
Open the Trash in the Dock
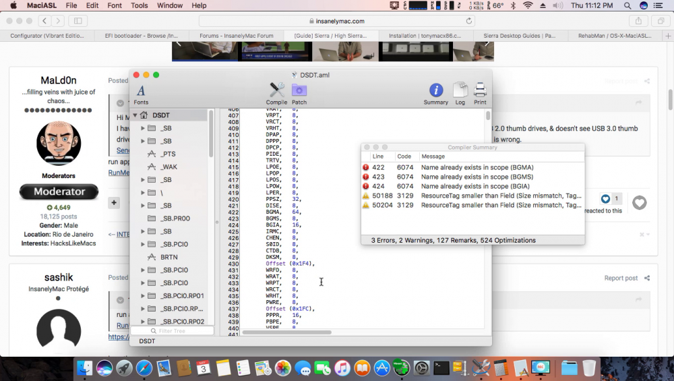[x=589, y=368]
